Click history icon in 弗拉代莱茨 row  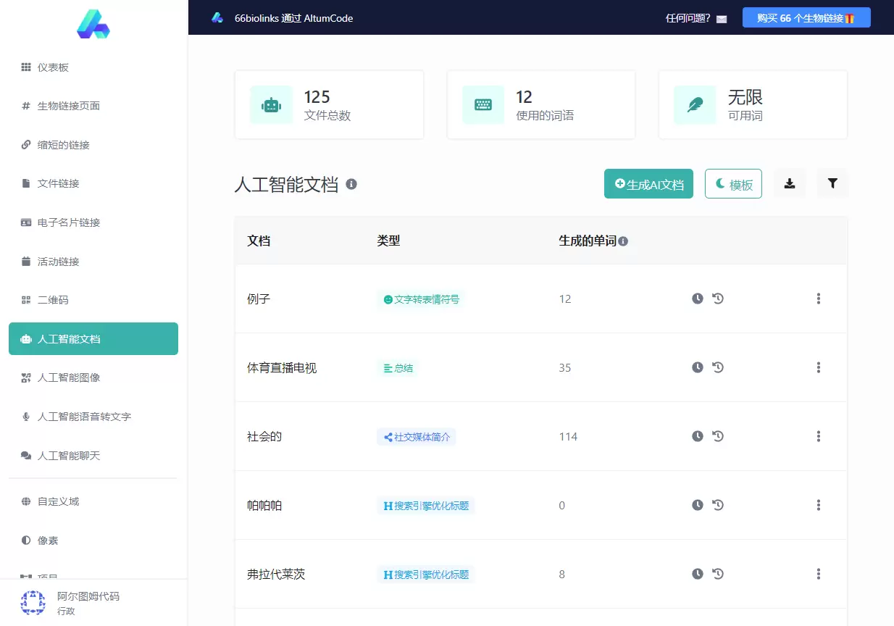[x=718, y=574]
